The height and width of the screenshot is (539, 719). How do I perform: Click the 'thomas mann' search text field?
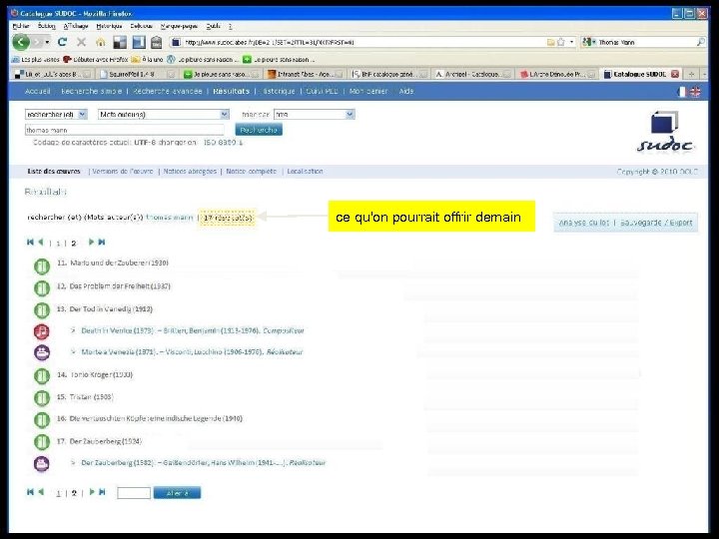point(124,130)
